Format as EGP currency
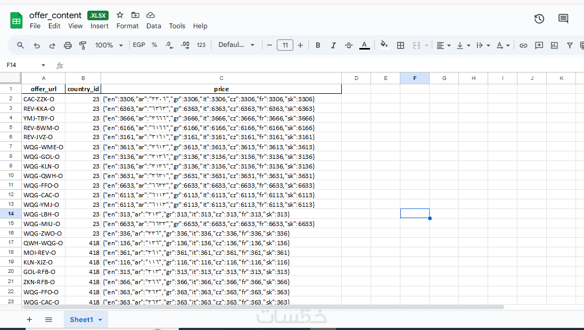The height and width of the screenshot is (330, 584). [x=139, y=45]
